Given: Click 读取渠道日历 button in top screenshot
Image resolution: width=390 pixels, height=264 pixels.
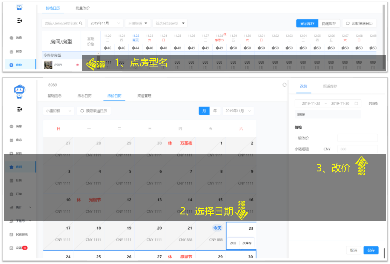Looking at the screenshot, I should [x=359, y=23].
